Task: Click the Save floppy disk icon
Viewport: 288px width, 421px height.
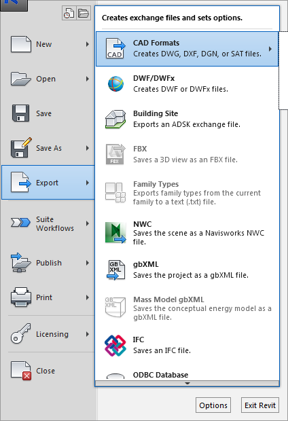Action: (20, 113)
